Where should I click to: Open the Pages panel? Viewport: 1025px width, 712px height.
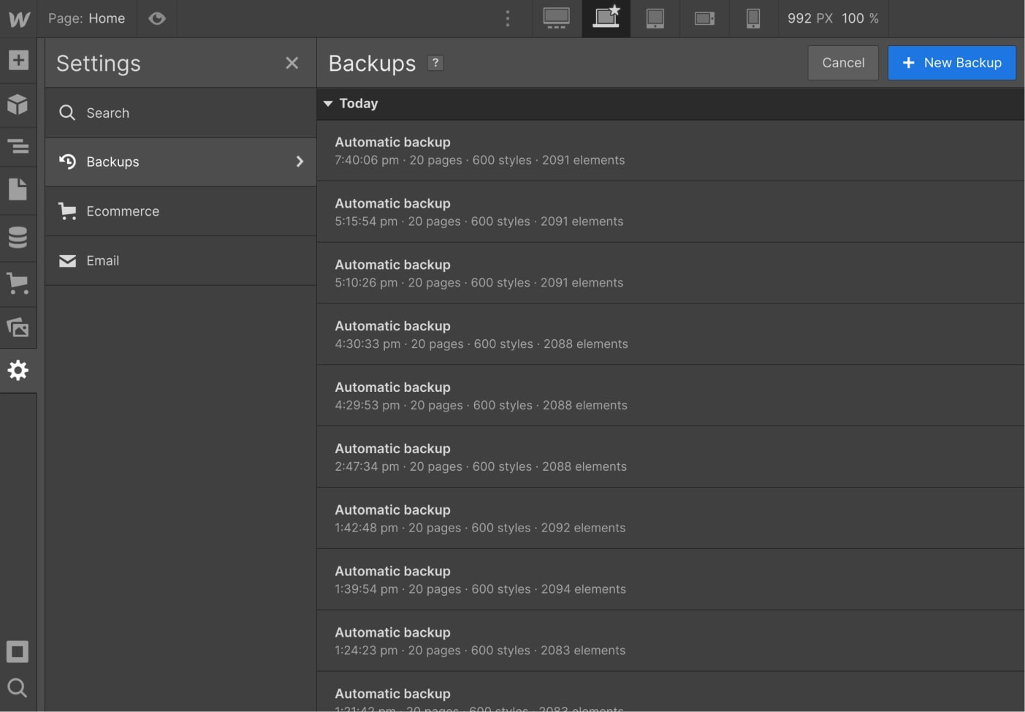[18, 189]
